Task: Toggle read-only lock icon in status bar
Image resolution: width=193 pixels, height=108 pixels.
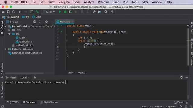Action: pos(181,106)
